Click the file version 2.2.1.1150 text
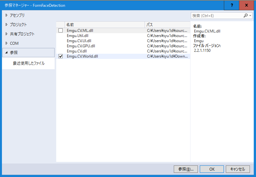Viewport: 256px width, 177px height. point(202,51)
